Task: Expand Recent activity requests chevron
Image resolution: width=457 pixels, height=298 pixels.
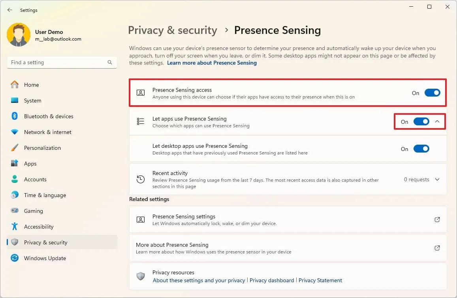Action: [437, 180]
